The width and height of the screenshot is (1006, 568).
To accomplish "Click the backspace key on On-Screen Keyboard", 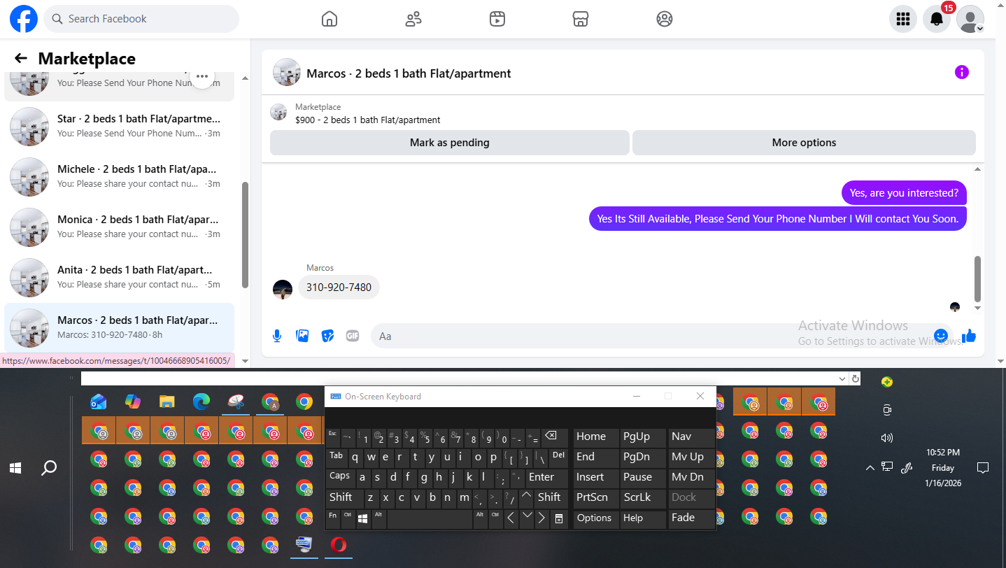I will (555, 436).
